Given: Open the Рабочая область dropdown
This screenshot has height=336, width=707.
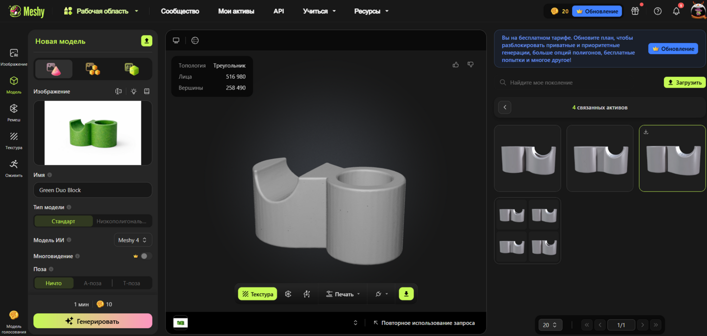Looking at the screenshot, I should [102, 11].
